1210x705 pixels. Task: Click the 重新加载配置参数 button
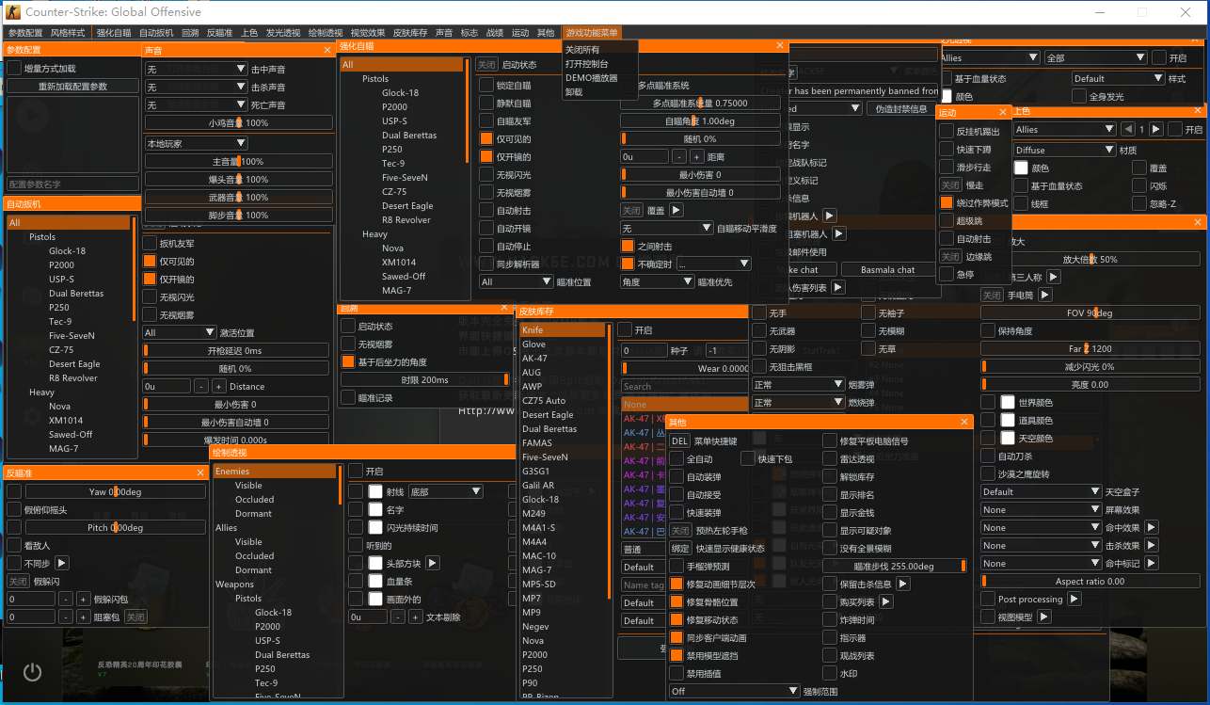pyautogui.click(x=72, y=86)
